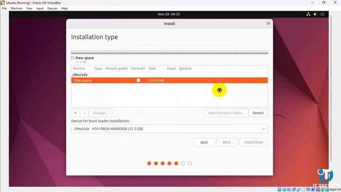Screen dimensions: 341x192
Task: Click the network icon in Ubuntu top bar
Action: click(308, 14)
